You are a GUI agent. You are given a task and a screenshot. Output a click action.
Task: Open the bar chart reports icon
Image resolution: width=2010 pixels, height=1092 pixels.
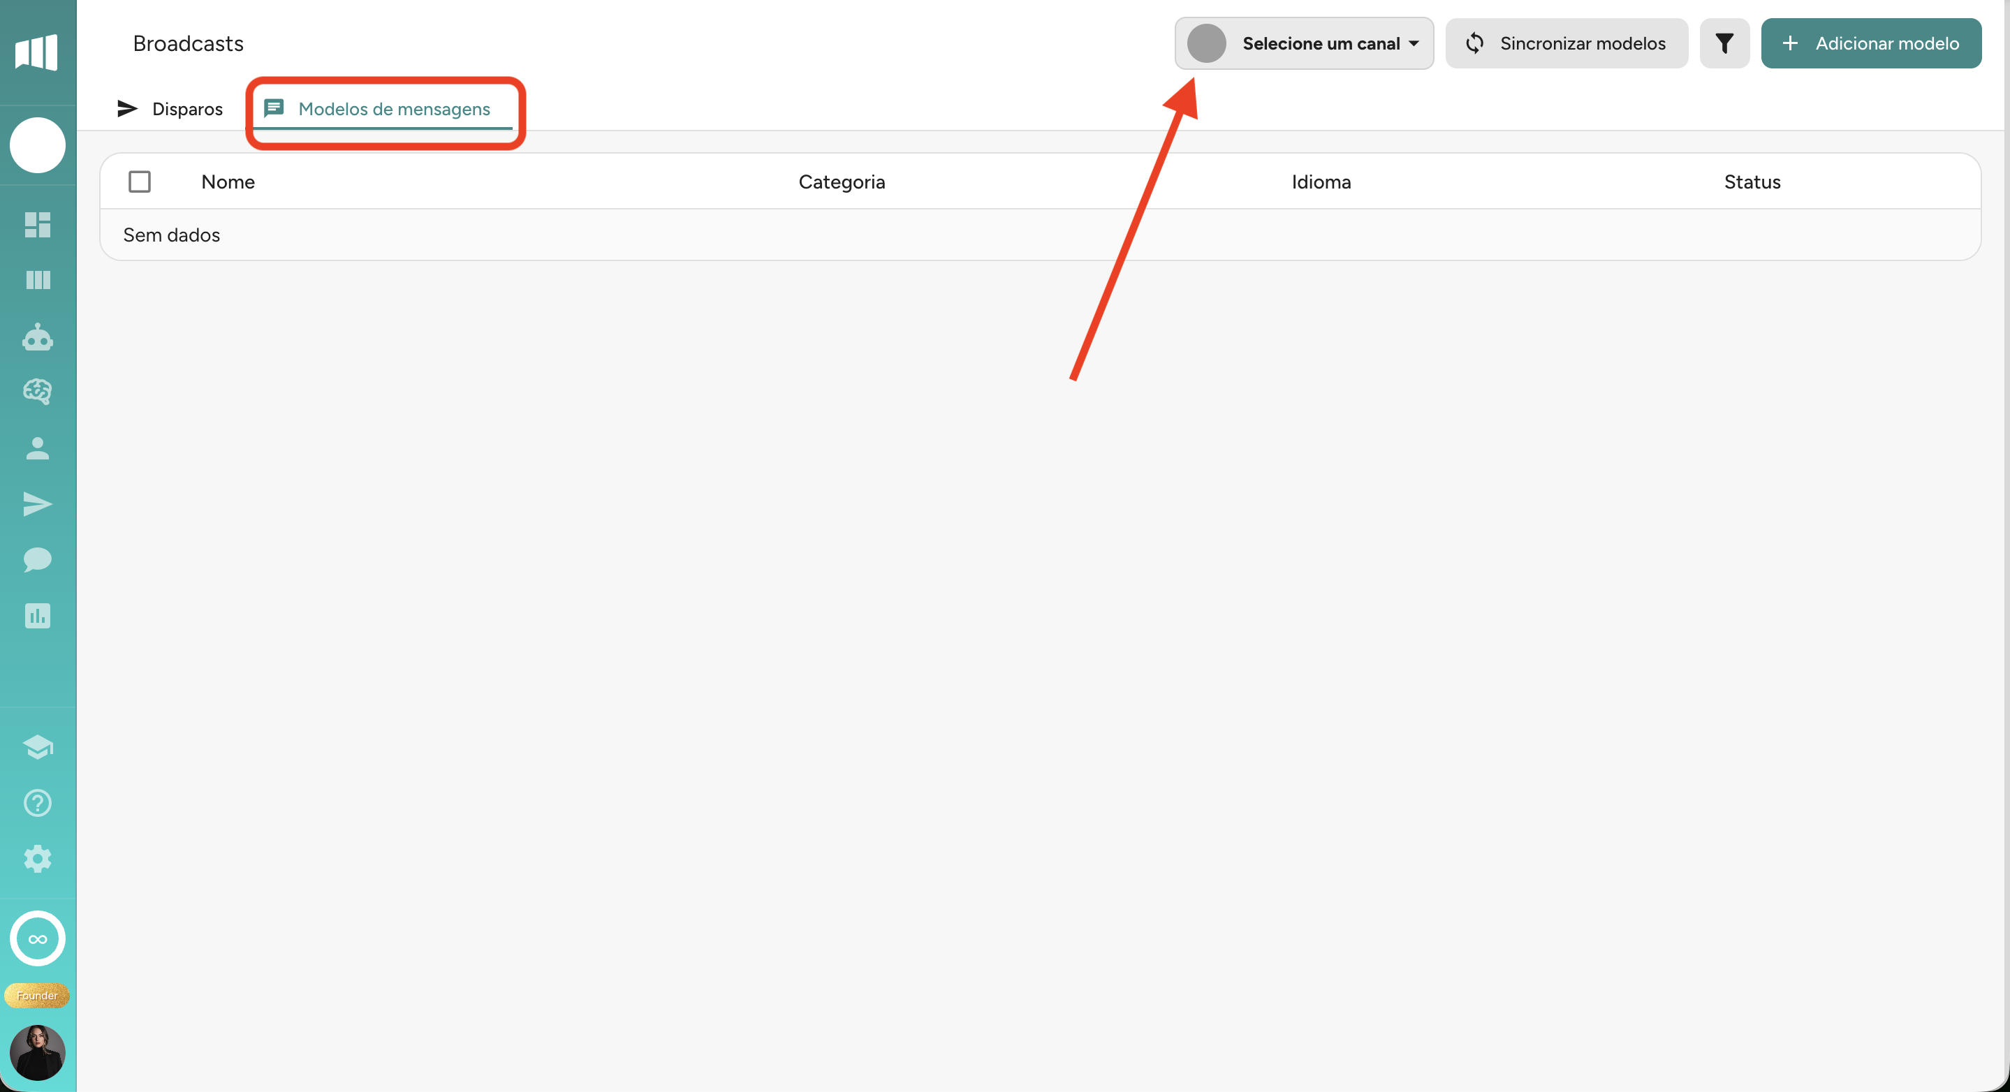pos(38,615)
